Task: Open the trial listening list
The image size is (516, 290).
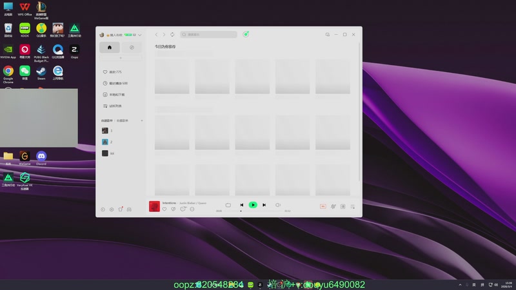Action: pyautogui.click(x=112, y=106)
